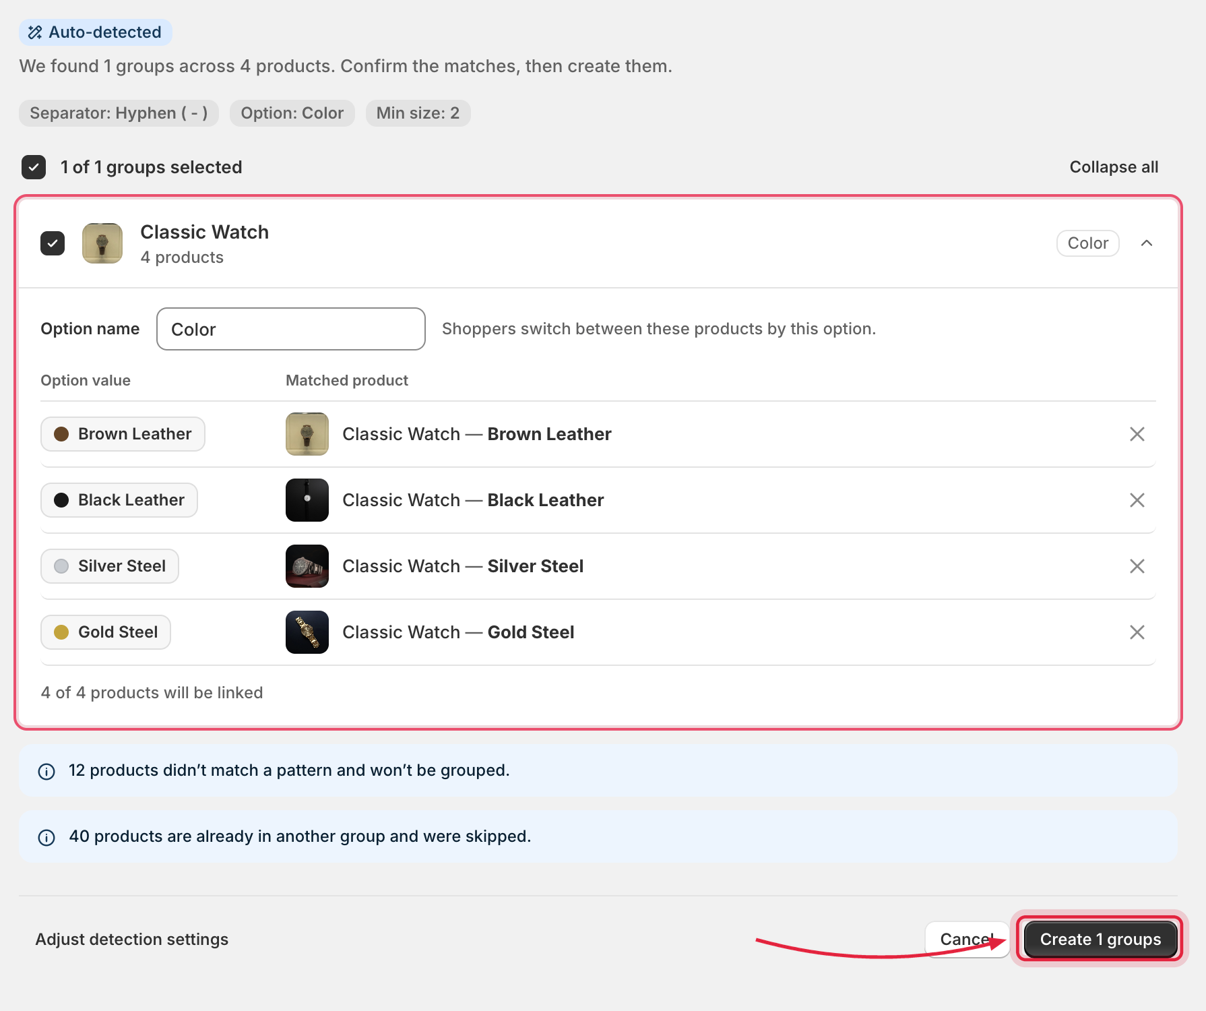Click the Gold Steel option value chip
This screenshot has height=1011, width=1206.
tap(106, 632)
